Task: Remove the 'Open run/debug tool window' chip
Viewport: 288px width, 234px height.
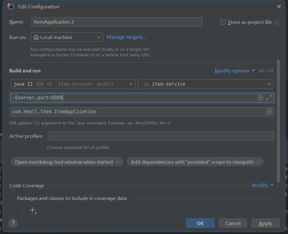Action: point(118,162)
